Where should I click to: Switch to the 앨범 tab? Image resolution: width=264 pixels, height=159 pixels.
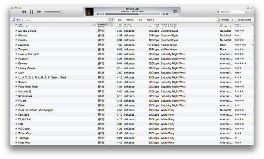coord(119,20)
